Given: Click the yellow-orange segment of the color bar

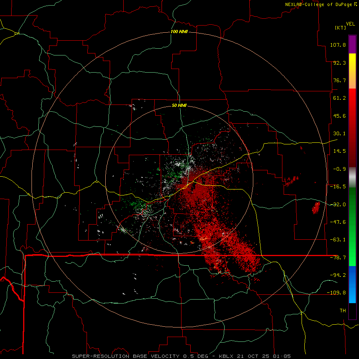Looking at the screenshot, I should [x=352, y=71].
